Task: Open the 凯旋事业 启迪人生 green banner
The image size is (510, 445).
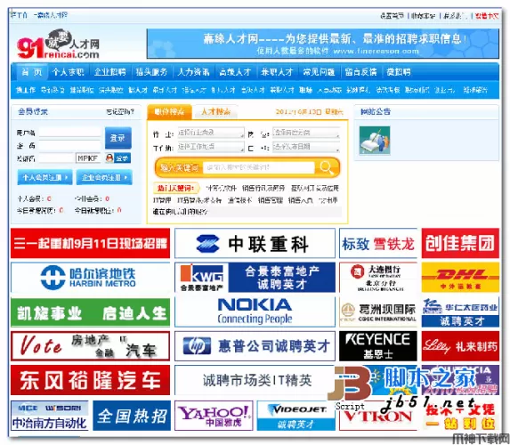Action: (x=91, y=312)
